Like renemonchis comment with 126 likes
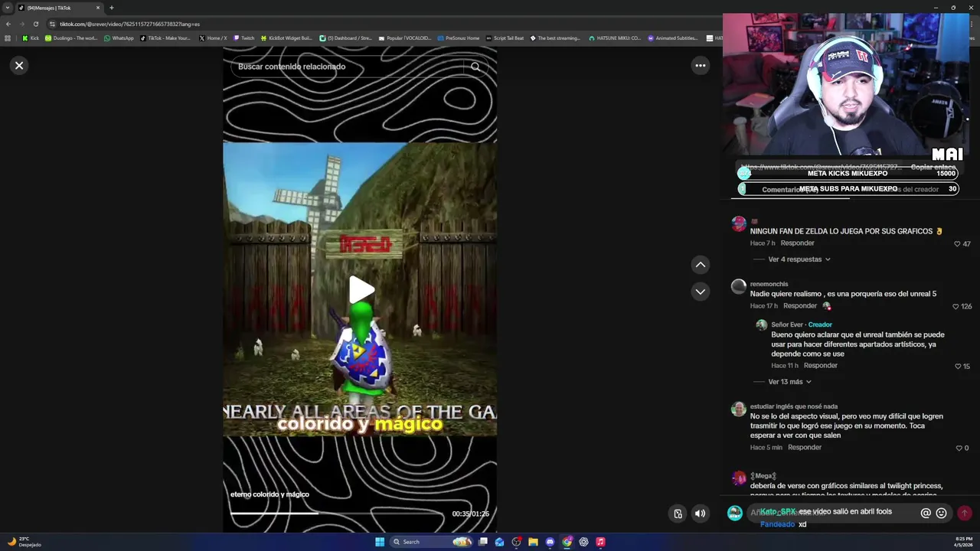This screenshot has height=551, width=980. tap(955, 307)
